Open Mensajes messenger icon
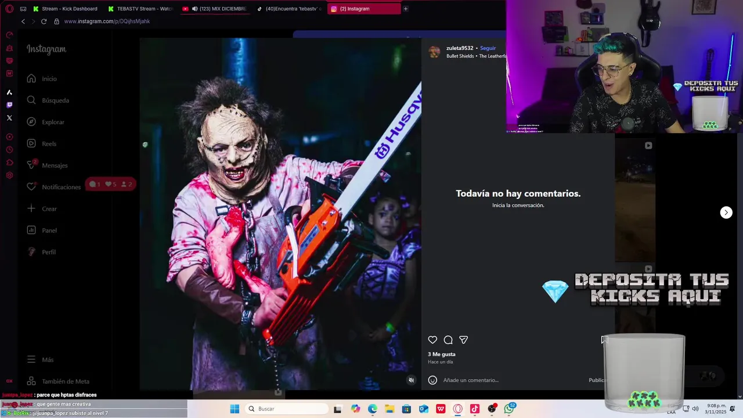The image size is (743, 418). click(31, 165)
